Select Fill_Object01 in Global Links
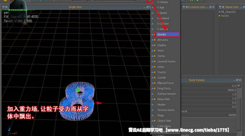The height and width of the screenshot is (136, 245). click(x=228, y=12)
